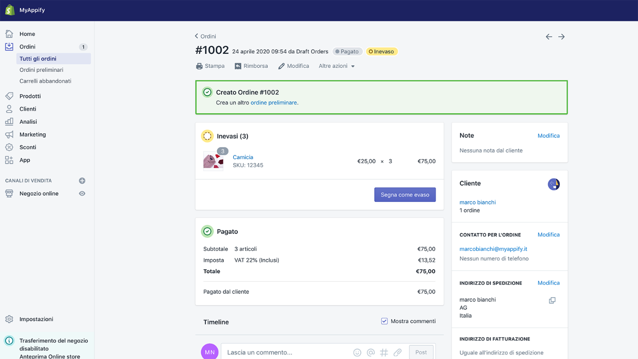Expand Altre azioni dropdown
This screenshot has height=359, width=638.
click(336, 66)
